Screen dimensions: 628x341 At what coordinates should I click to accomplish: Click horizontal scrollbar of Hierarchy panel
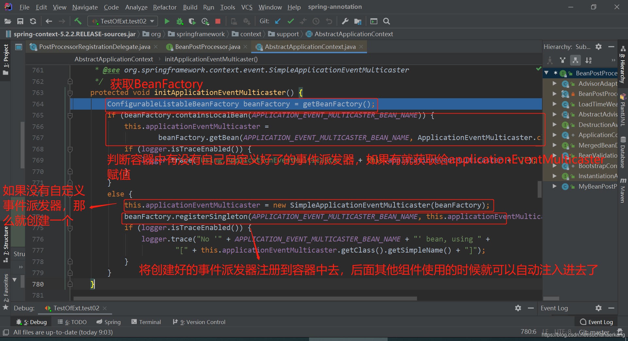(551, 299)
